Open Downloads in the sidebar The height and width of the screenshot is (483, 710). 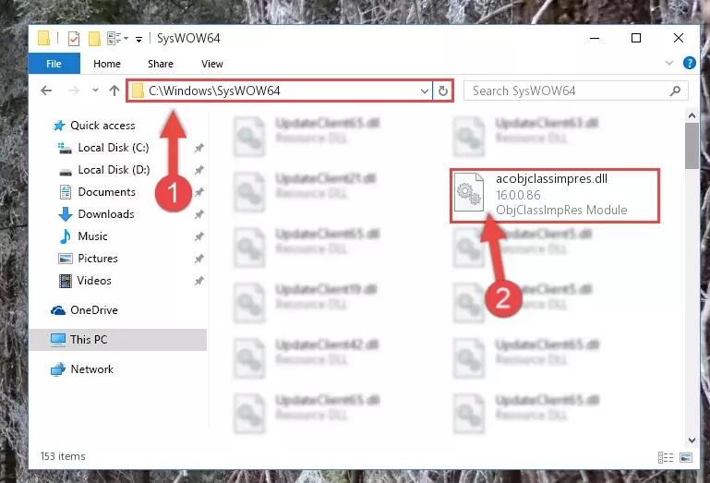[106, 214]
